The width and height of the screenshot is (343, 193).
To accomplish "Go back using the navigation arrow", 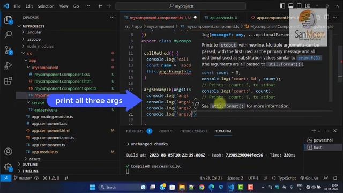I will coord(100,6).
